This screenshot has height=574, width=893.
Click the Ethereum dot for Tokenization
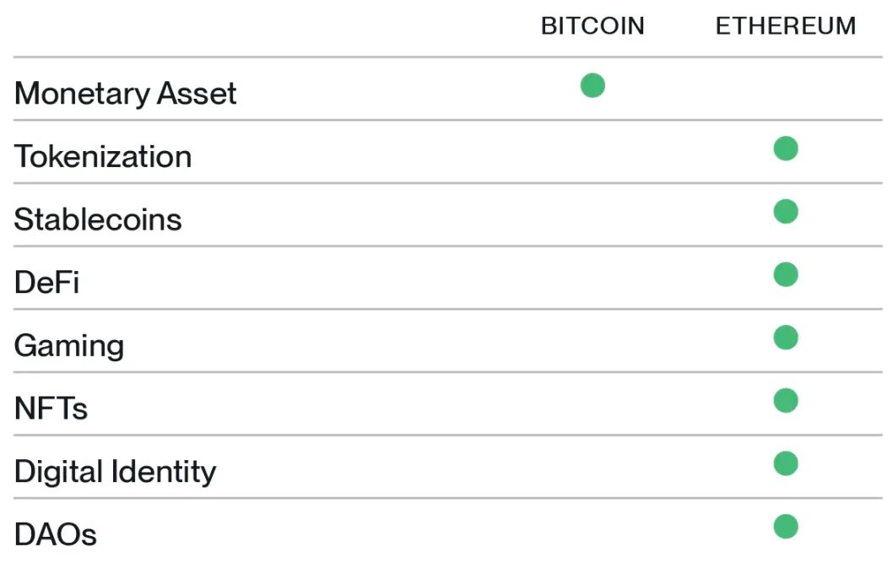[x=785, y=149]
